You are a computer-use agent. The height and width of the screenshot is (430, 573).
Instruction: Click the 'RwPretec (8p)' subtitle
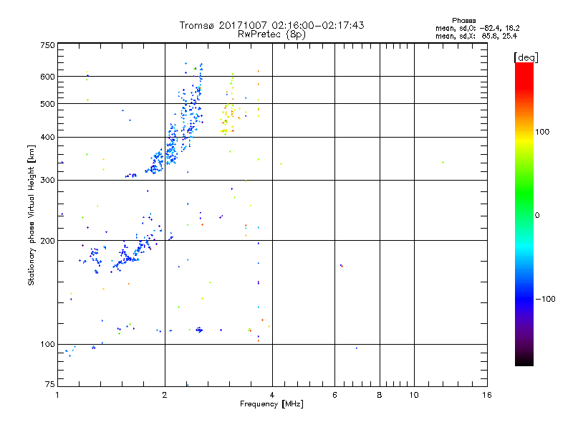point(271,34)
